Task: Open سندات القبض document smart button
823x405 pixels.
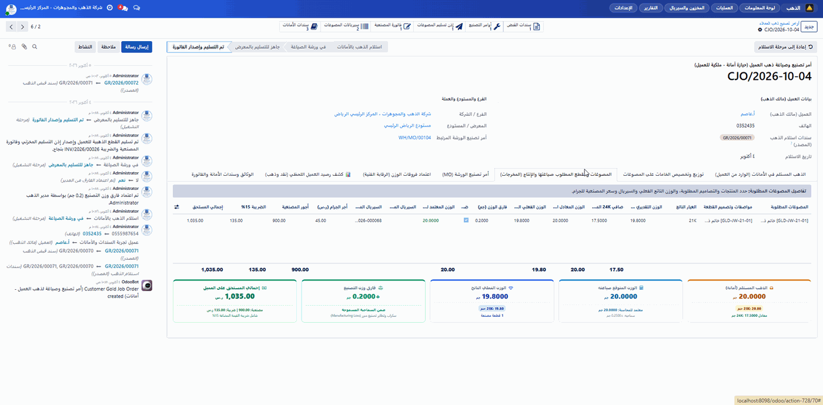Action: tap(524, 26)
